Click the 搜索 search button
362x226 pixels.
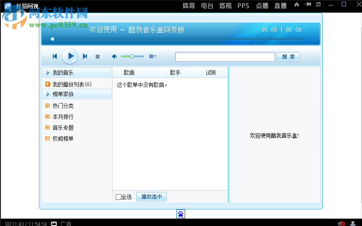(288, 57)
